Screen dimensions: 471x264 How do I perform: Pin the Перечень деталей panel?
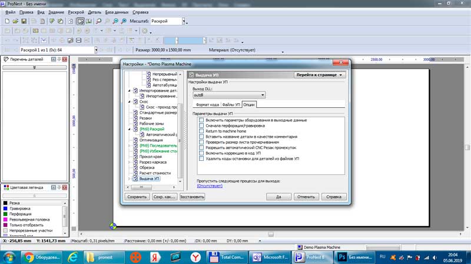(x=59, y=59)
